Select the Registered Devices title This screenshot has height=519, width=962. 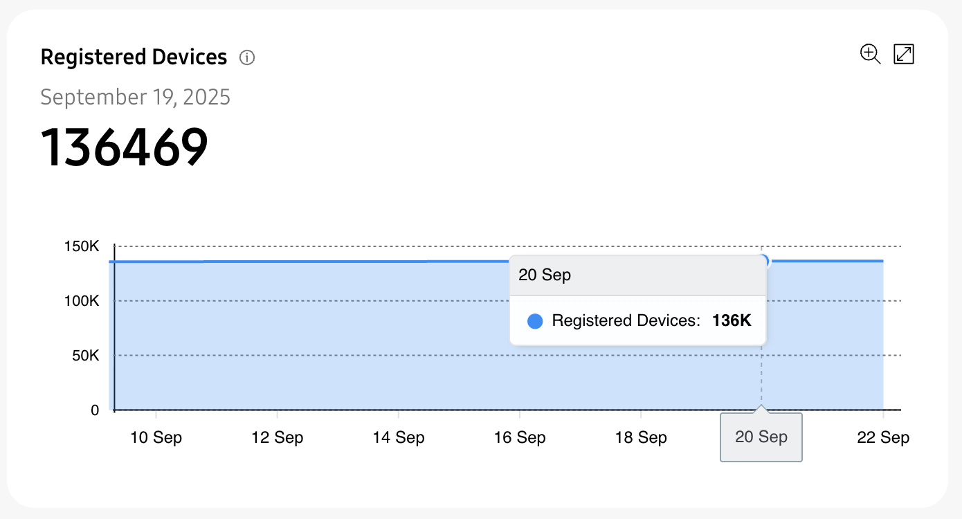(x=134, y=57)
